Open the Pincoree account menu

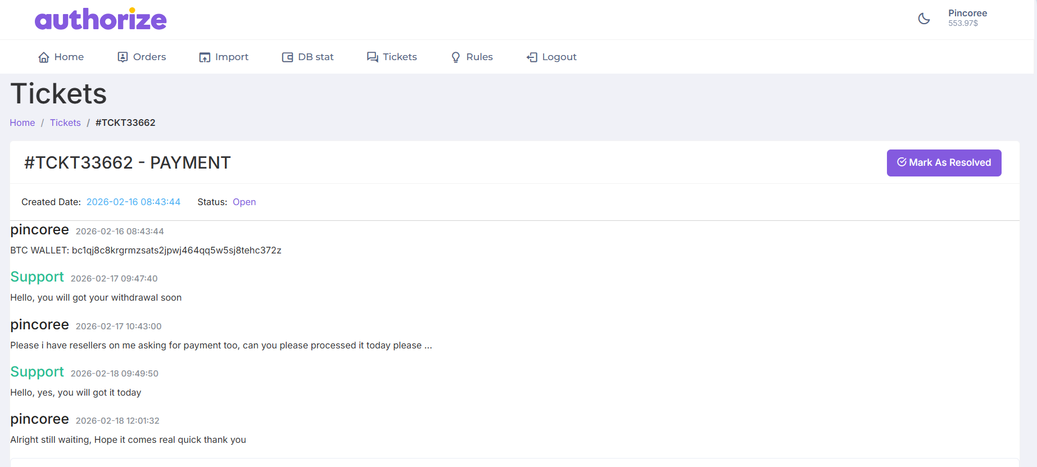tap(967, 13)
